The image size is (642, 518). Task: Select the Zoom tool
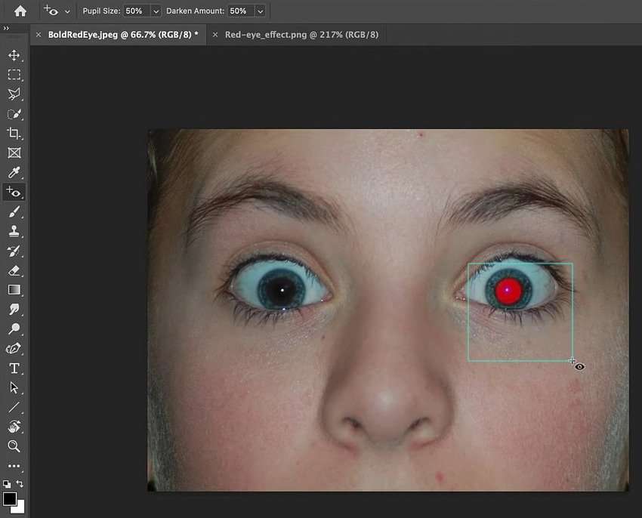click(x=14, y=446)
